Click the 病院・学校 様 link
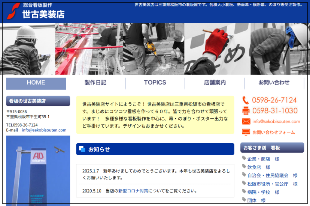Image resolution: width=310 pixels, height=206 pixels. tap(263, 192)
